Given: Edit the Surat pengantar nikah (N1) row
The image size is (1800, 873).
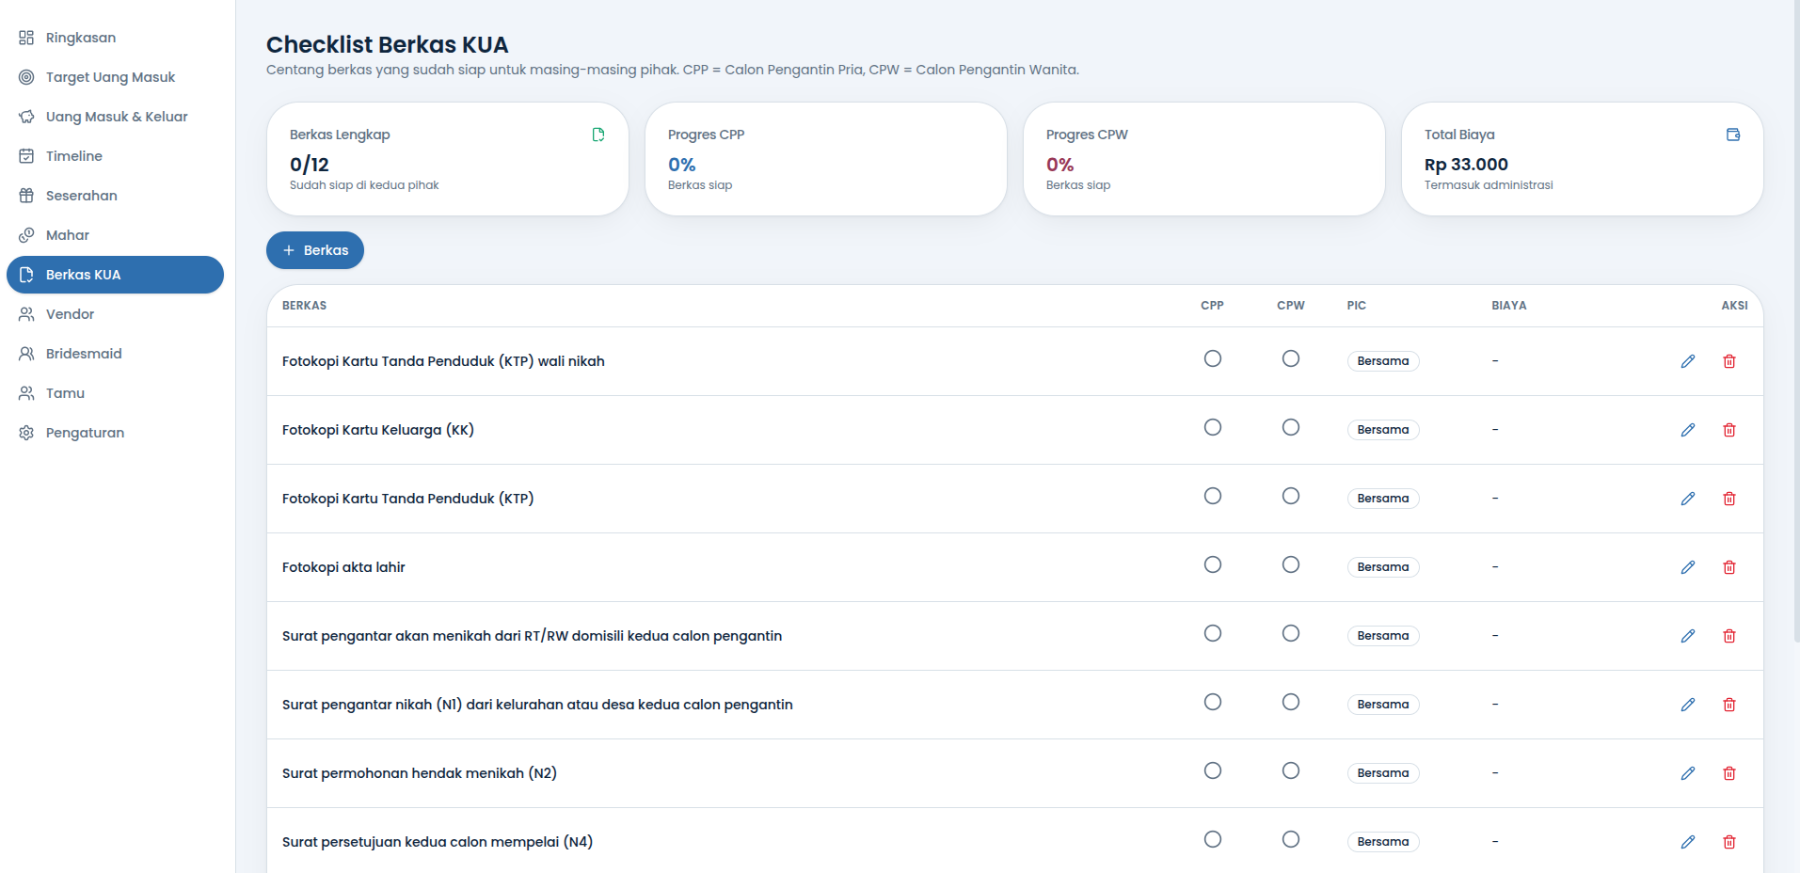Looking at the screenshot, I should pyautogui.click(x=1688, y=705).
